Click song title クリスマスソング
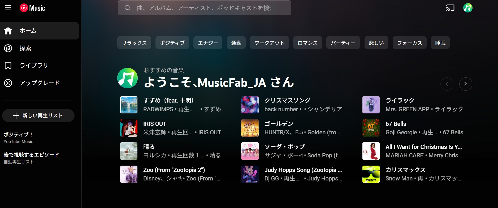This screenshot has height=208, width=498. [287, 100]
